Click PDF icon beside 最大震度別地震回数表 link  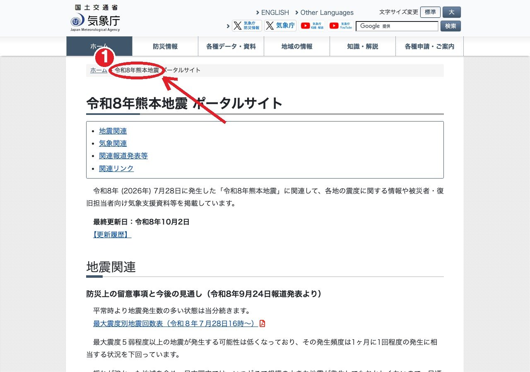pos(262,323)
